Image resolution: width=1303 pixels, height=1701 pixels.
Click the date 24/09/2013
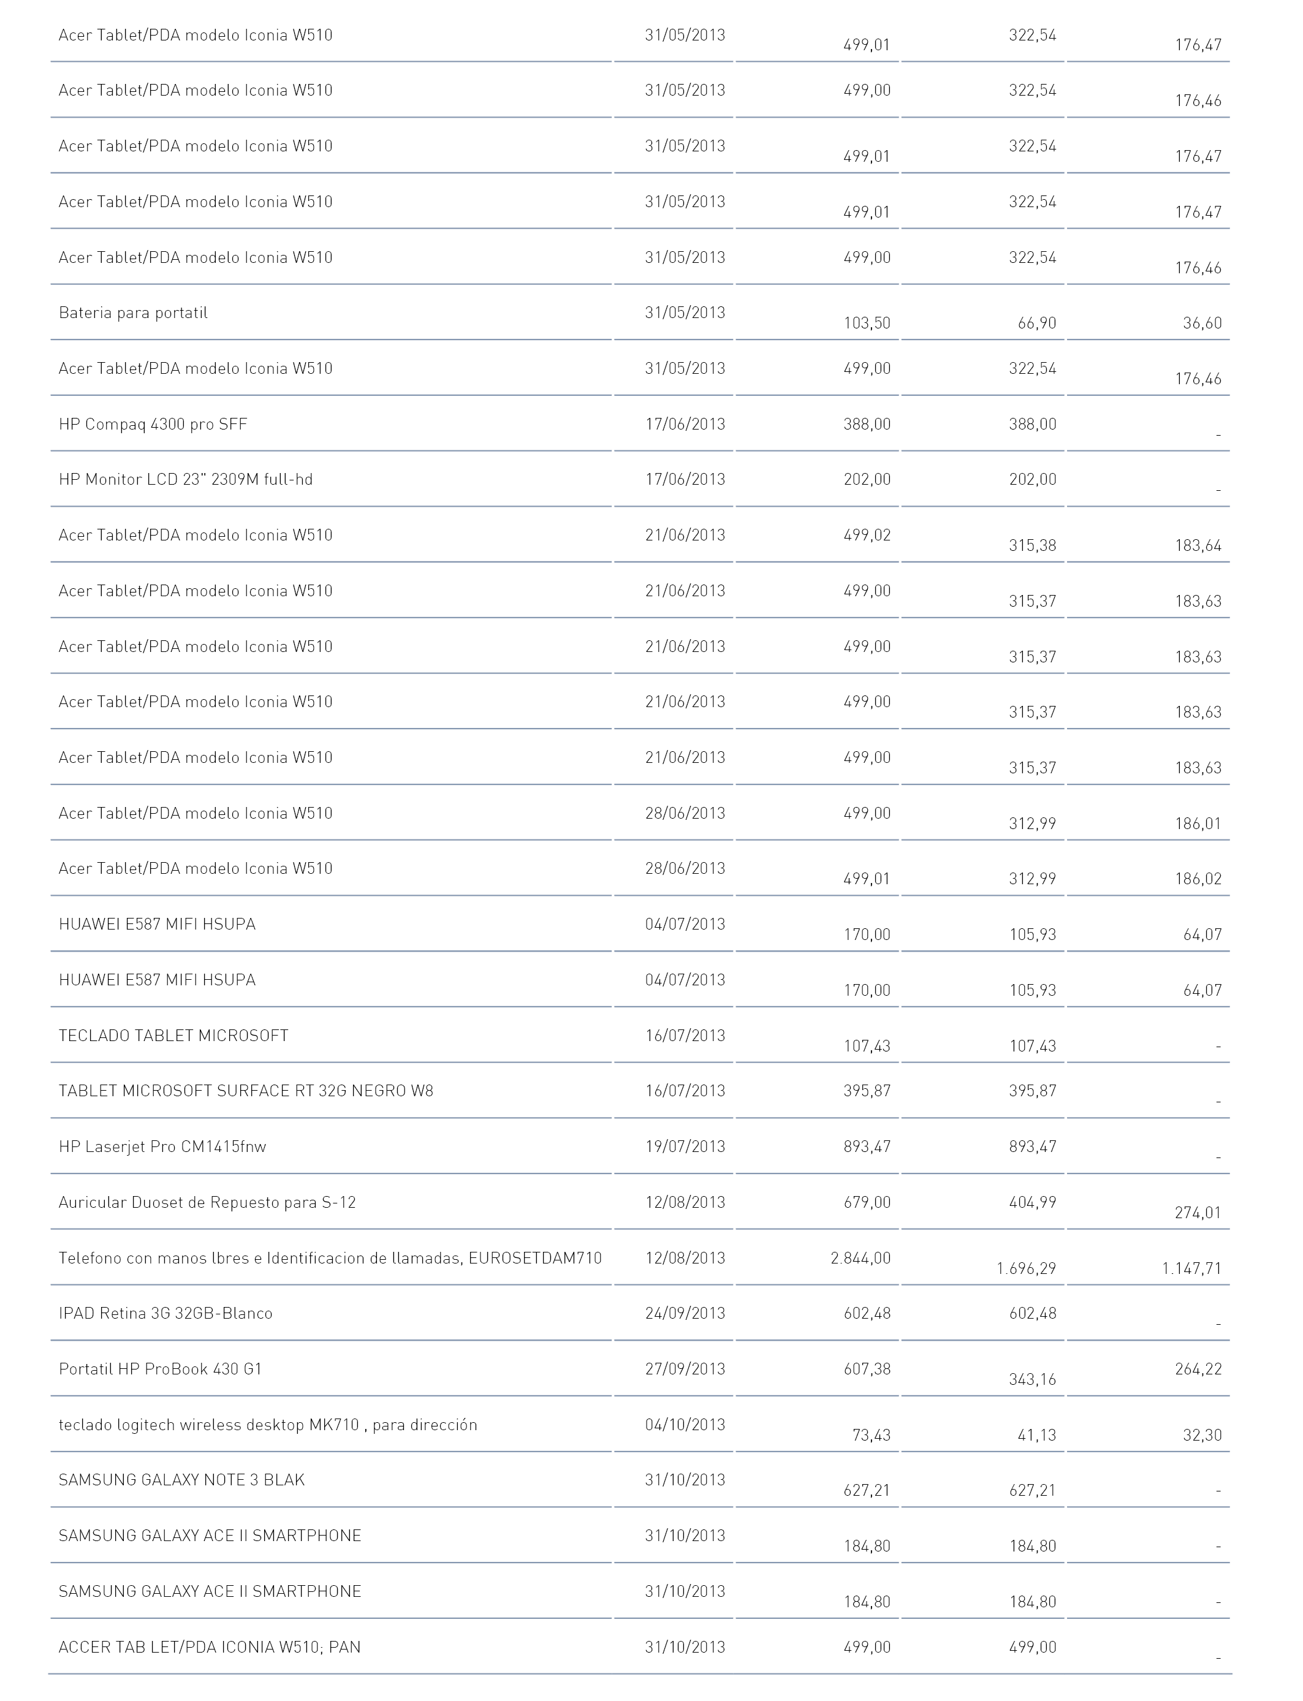tap(685, 1314)
